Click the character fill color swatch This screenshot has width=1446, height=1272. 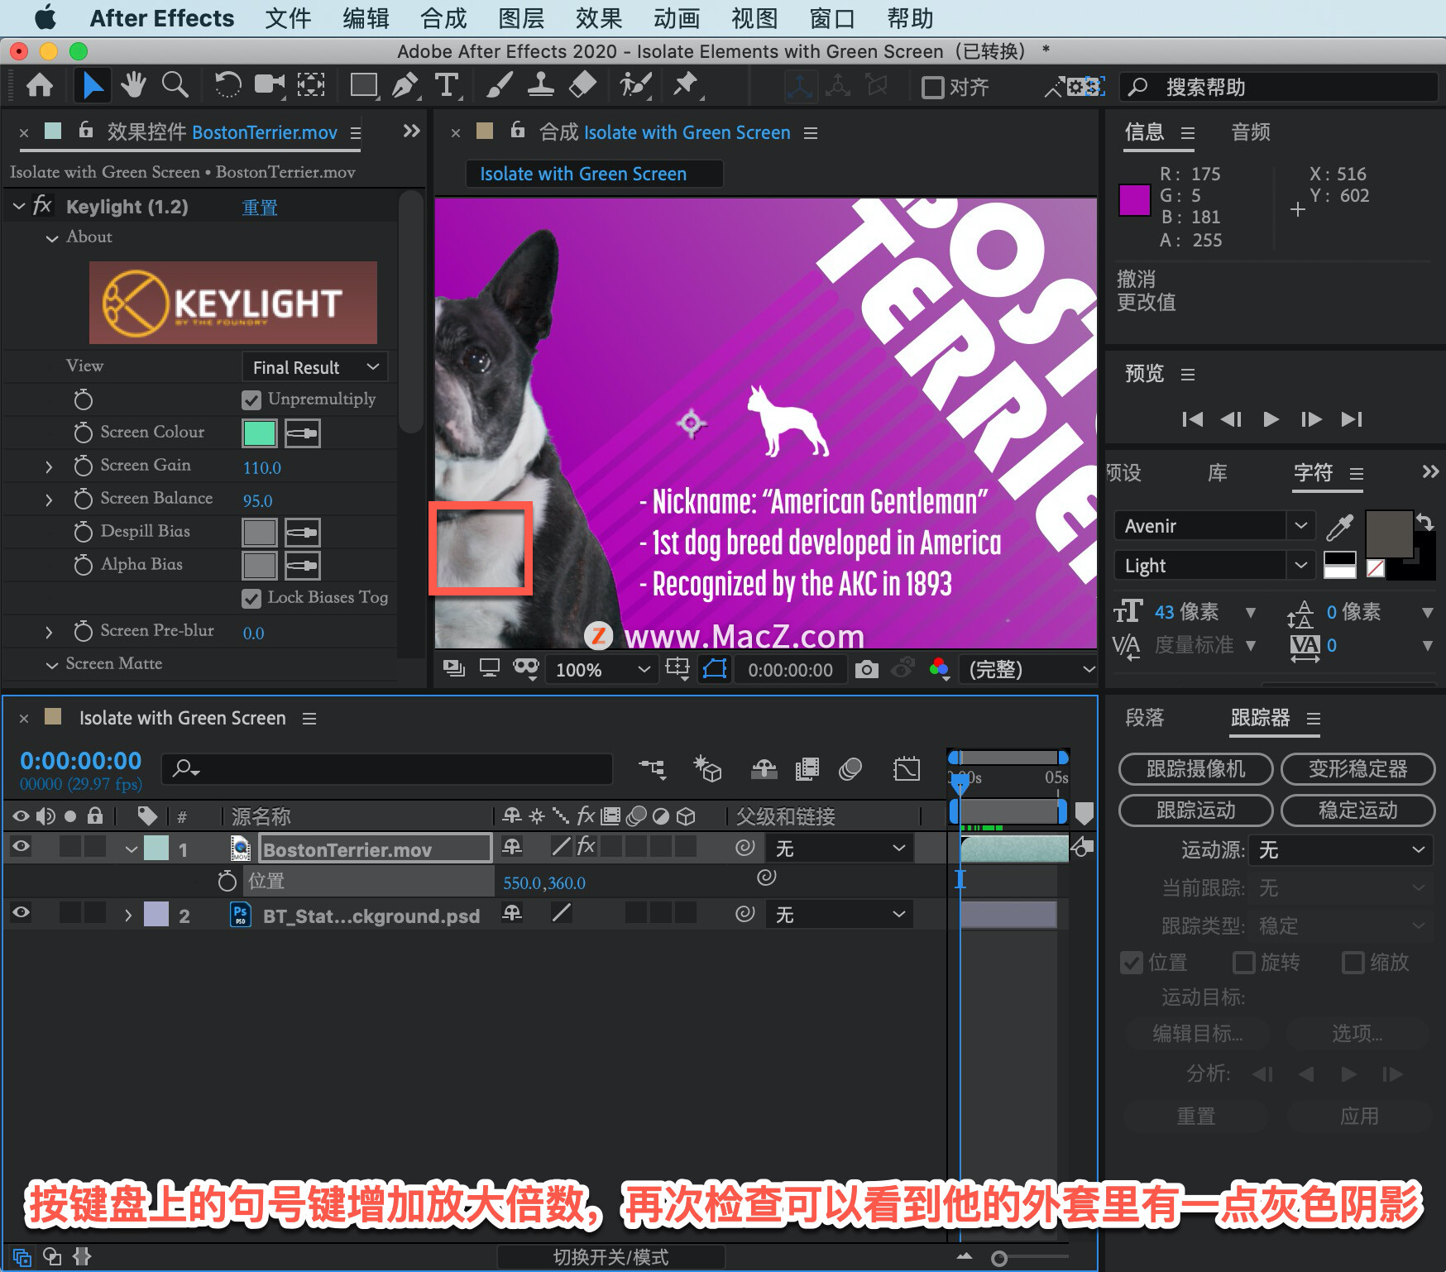(1388, 533)
